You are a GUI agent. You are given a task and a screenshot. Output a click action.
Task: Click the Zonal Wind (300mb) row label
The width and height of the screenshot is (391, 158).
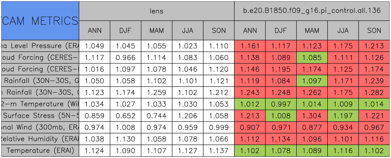tap(40, 127)
